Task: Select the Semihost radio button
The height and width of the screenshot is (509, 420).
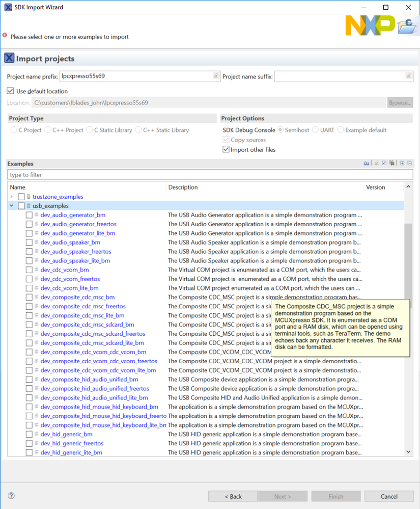Action: (280, 130)
